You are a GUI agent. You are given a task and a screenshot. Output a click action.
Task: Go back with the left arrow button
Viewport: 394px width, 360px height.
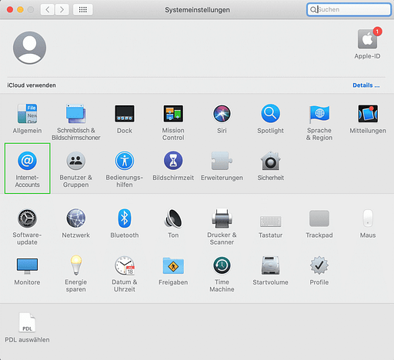[48, 10]
